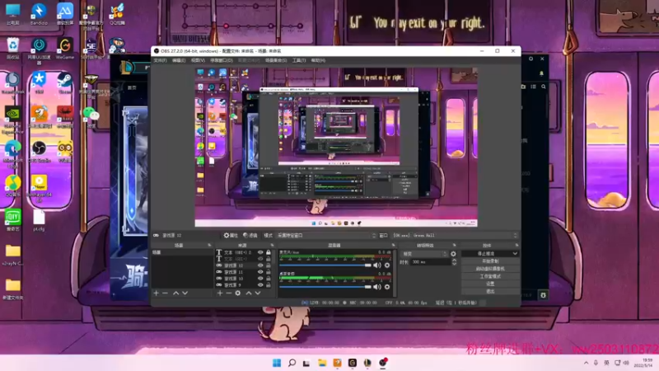Open the WeChat desktop shortcut
This screenshot has width=659, height=371.
click(91, 115)
